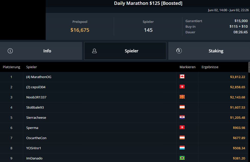
Task: Click the Markieren column header
Action: (x=187, y=67)
